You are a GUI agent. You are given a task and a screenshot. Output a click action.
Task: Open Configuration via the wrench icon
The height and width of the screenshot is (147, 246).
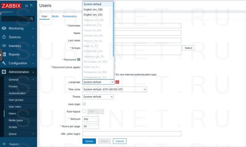click(x=4, y=63)
